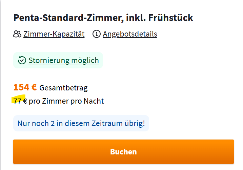Click the info circle icon before Angebotsdetails
Screen dimensions: 243x170
click(97, 34)
